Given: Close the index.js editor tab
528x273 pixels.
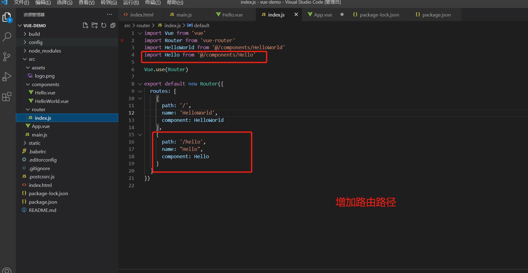Looking at the screenshot, I should [x=296, y=14].
